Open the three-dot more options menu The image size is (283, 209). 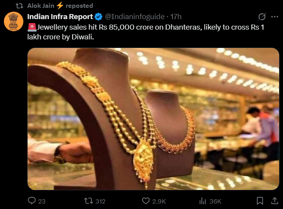pos(275,17)
